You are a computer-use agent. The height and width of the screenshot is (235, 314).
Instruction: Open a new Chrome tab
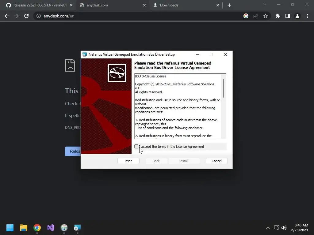229,5
